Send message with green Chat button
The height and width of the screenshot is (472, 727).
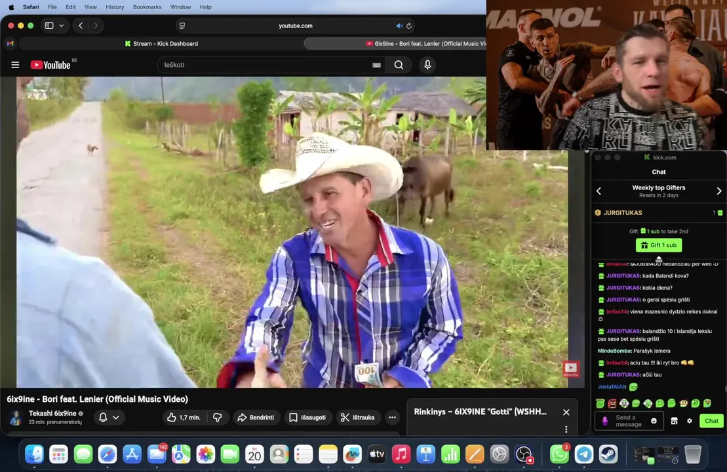pyautogui.click(x=711, y=421)
